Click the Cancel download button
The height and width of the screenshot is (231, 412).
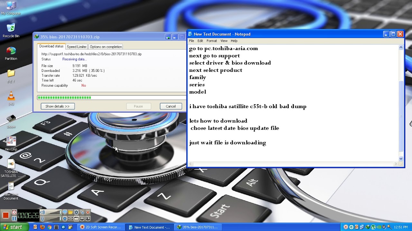coord(171,106)
